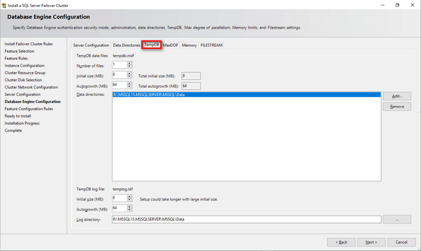Click Ready to Install step
The image size is (421, 251).
18,116
